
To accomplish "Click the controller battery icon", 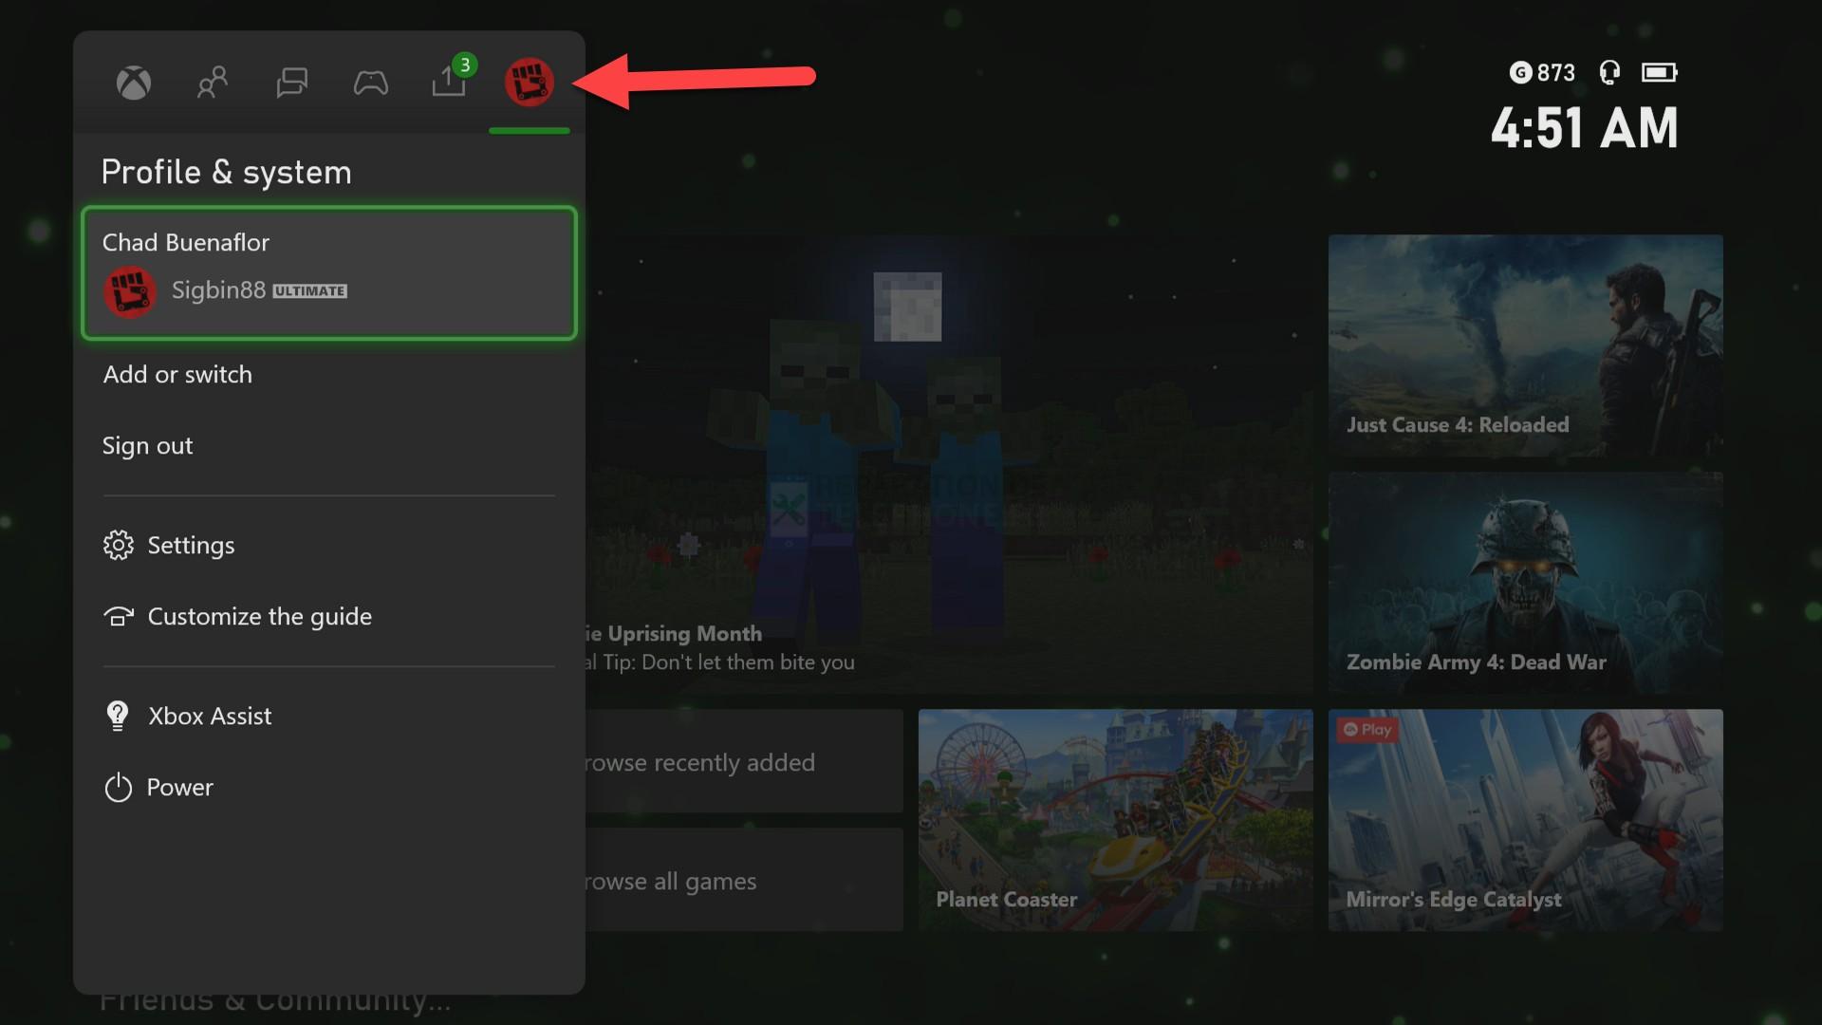I will [x=1660, y=72].
